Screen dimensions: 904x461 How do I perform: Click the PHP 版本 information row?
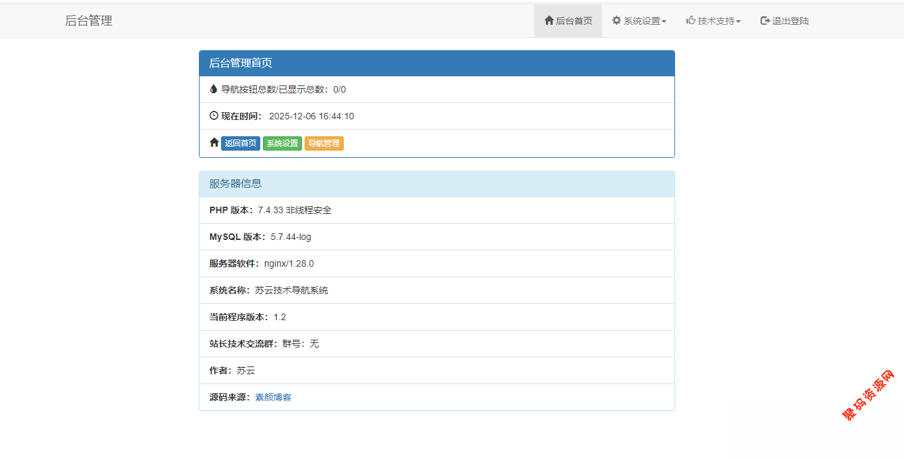[436, 210]
